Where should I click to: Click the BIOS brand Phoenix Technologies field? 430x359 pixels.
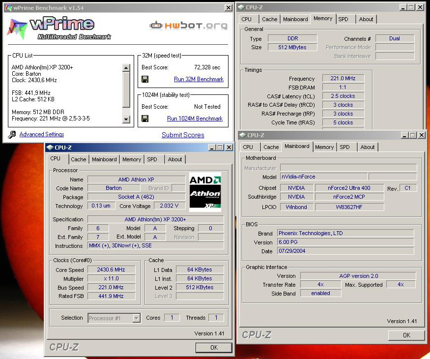345,233
